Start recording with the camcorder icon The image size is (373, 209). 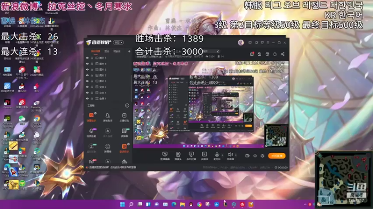[248, 156]
